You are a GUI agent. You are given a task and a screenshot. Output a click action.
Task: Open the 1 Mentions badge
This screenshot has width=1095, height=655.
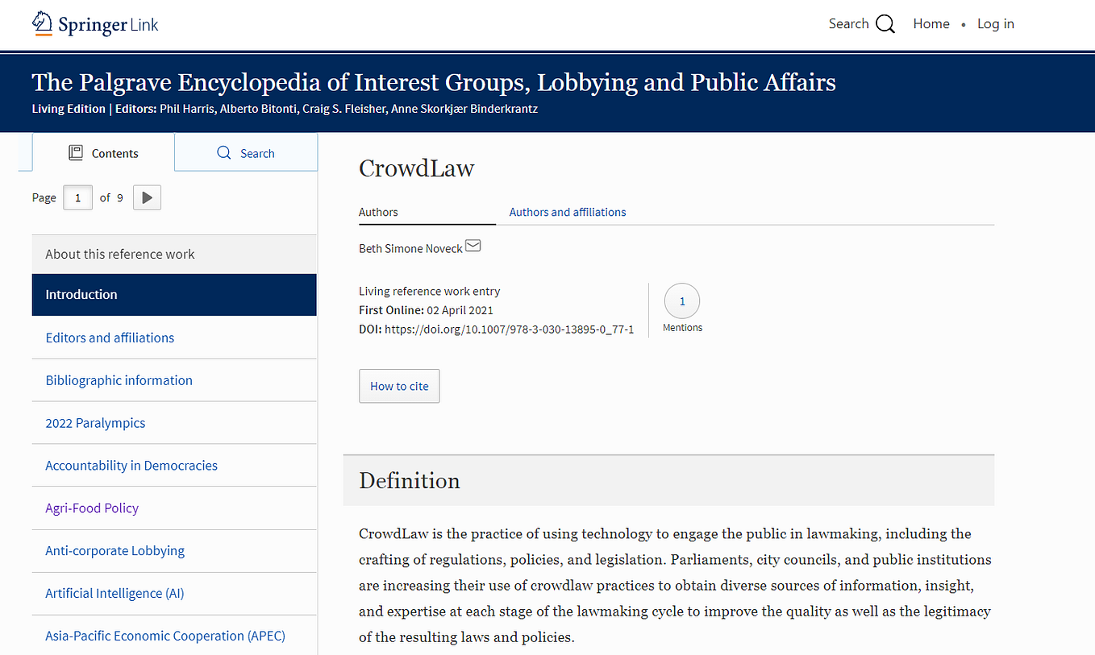682,301
